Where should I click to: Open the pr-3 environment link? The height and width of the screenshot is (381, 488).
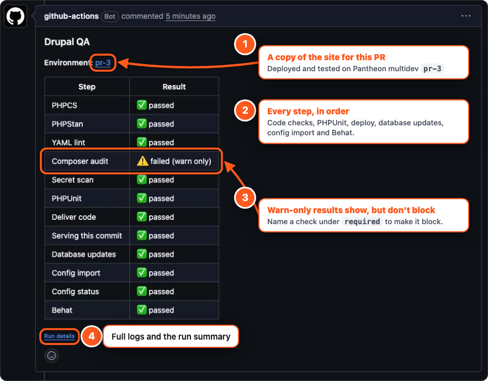point(103,62)
